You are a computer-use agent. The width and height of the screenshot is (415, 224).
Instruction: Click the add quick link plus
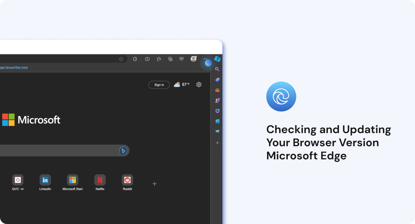(155, 184)
